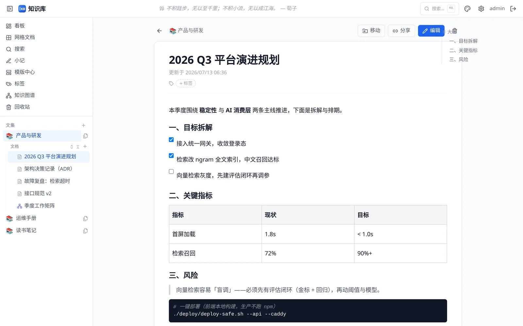The width and height of the screenshot is (523, 326).
Task: Click the + 标签 add tag button
Action: 186,83
